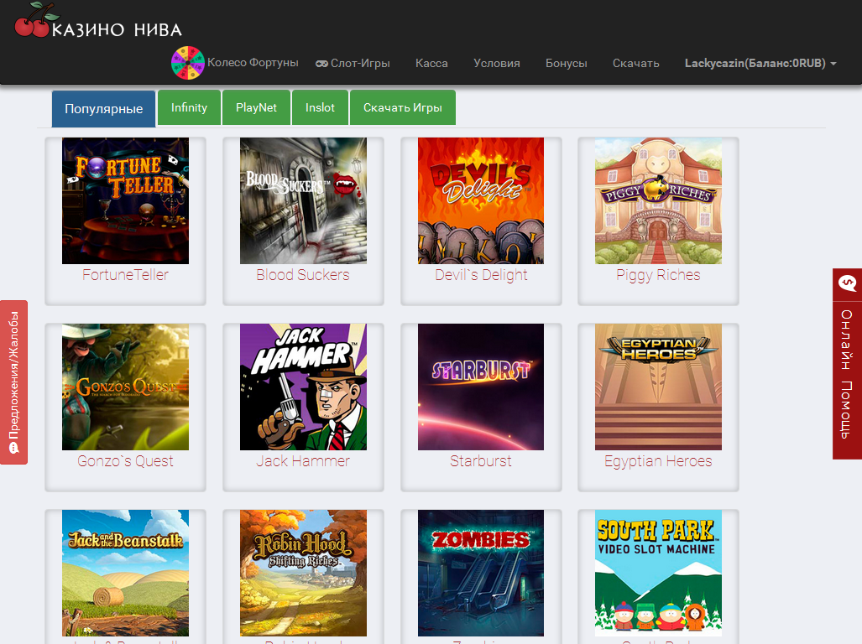Switch to the Популярные tab
This screenshot has height=644, width=862.
tap(103, 109)
